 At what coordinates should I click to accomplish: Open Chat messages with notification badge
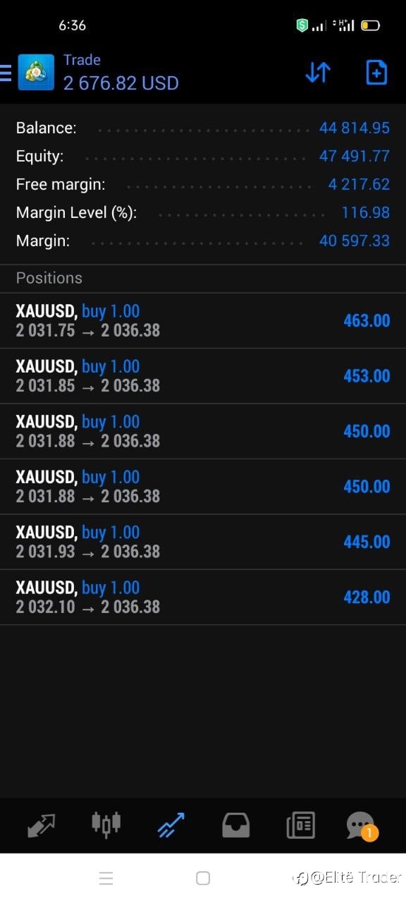tap(362, 825)
